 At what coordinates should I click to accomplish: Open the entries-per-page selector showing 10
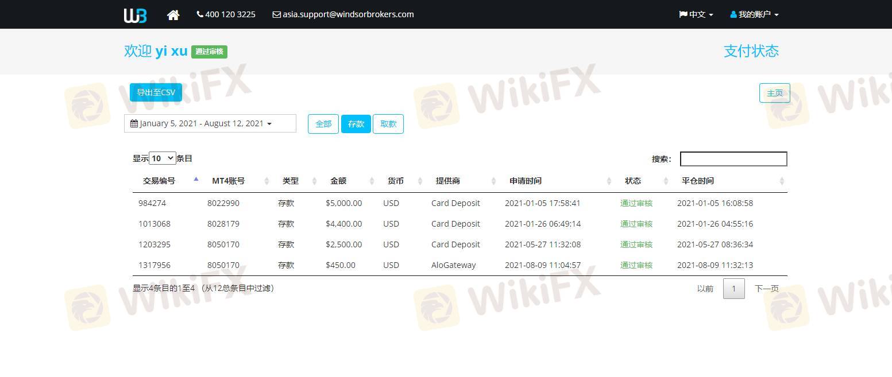tap(163, 158)
